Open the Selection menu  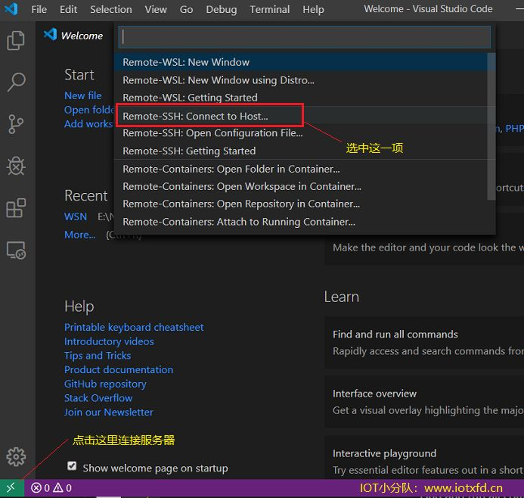coord(111,9)
